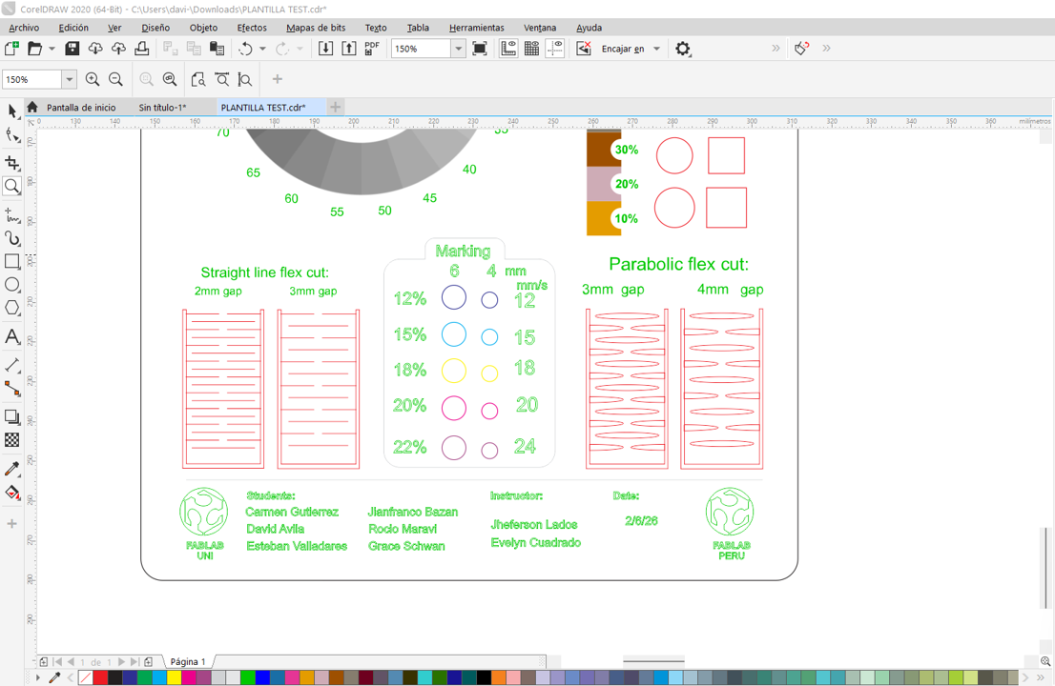Click the cloud download icon
The image size is (1055, 686).
[95, 49]
